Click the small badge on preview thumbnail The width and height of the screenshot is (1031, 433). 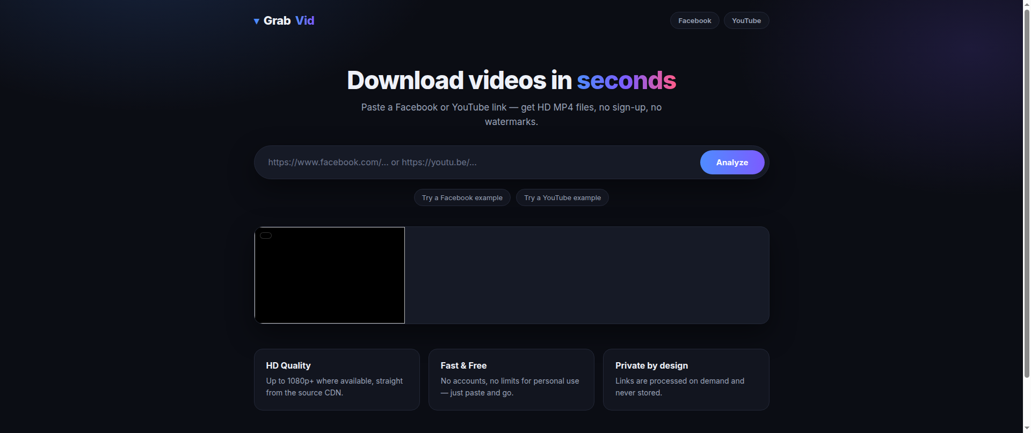coord(266,236)
